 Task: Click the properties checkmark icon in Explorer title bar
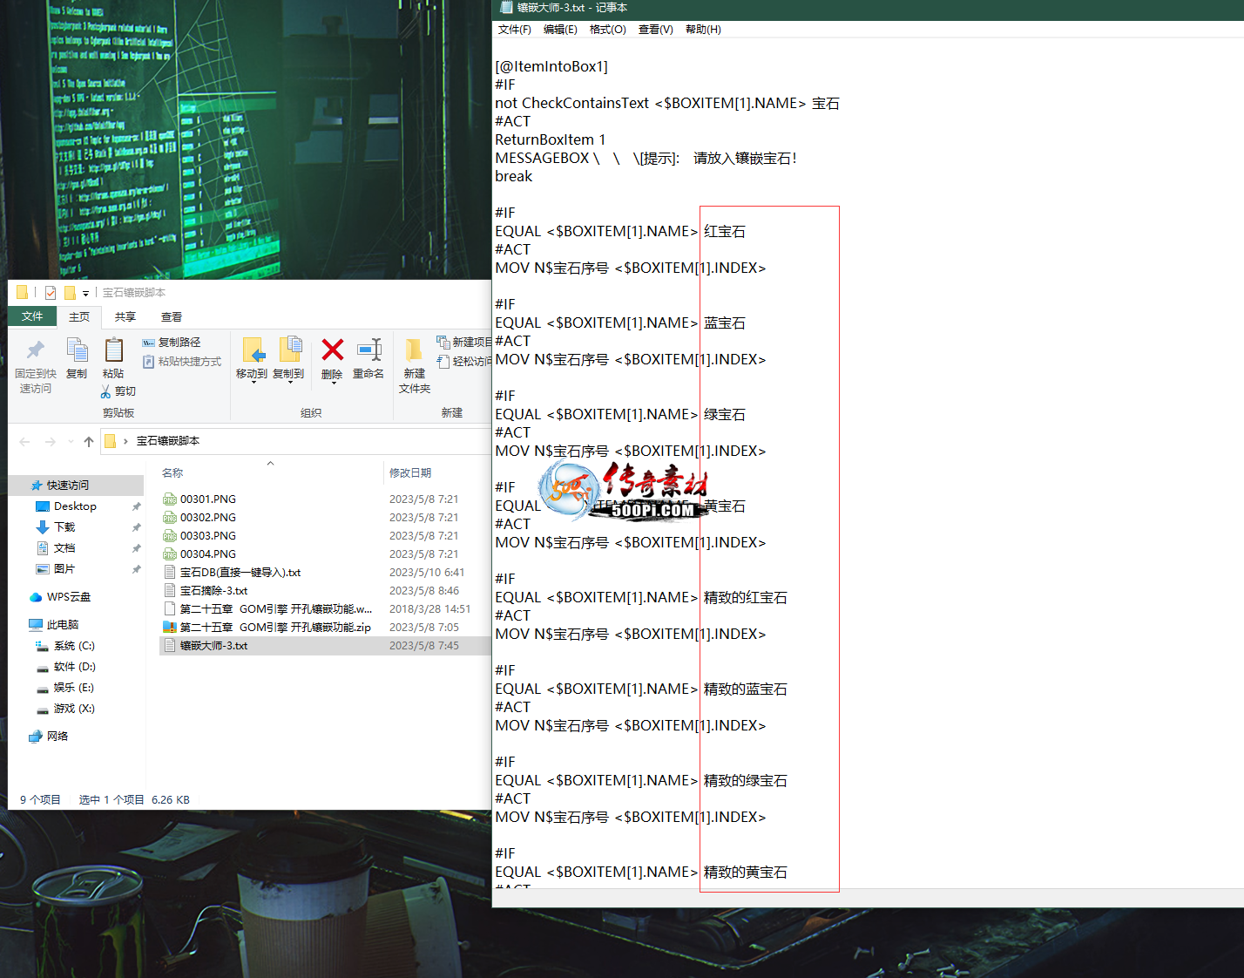51,293
